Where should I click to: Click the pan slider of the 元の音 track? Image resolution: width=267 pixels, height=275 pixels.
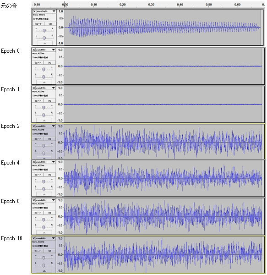(x=44, y=38)
